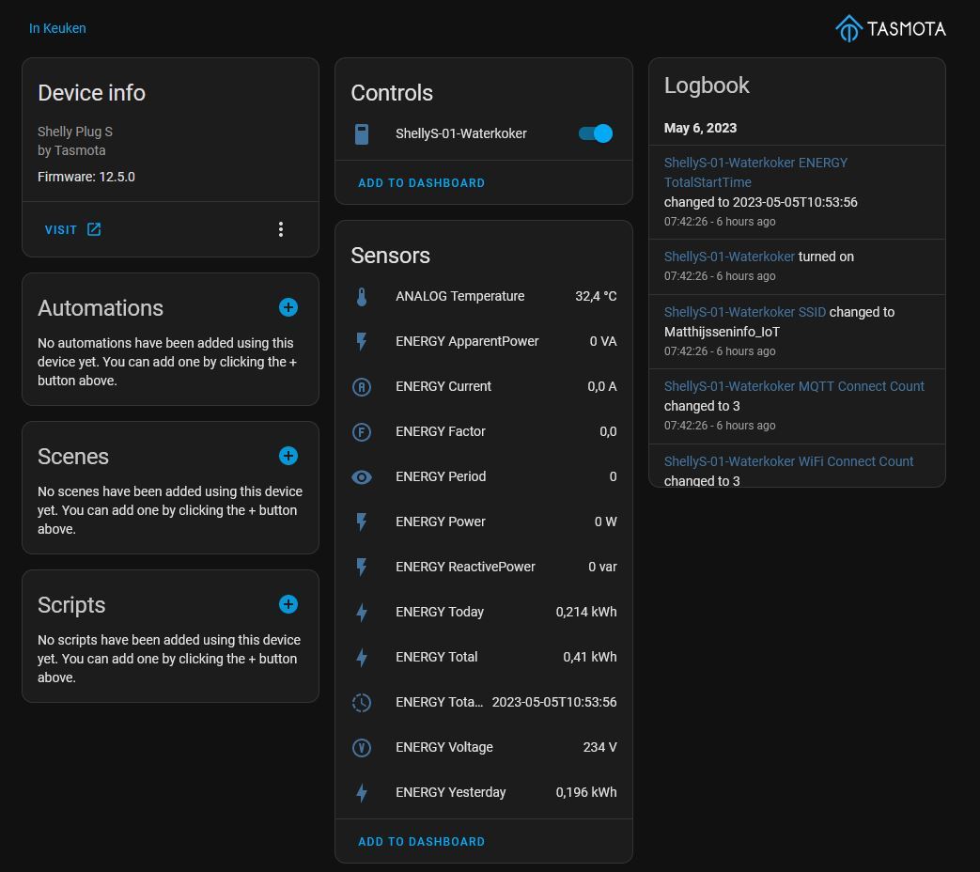
Task: Add Controls to dashboard
Action: click(421, 183)
